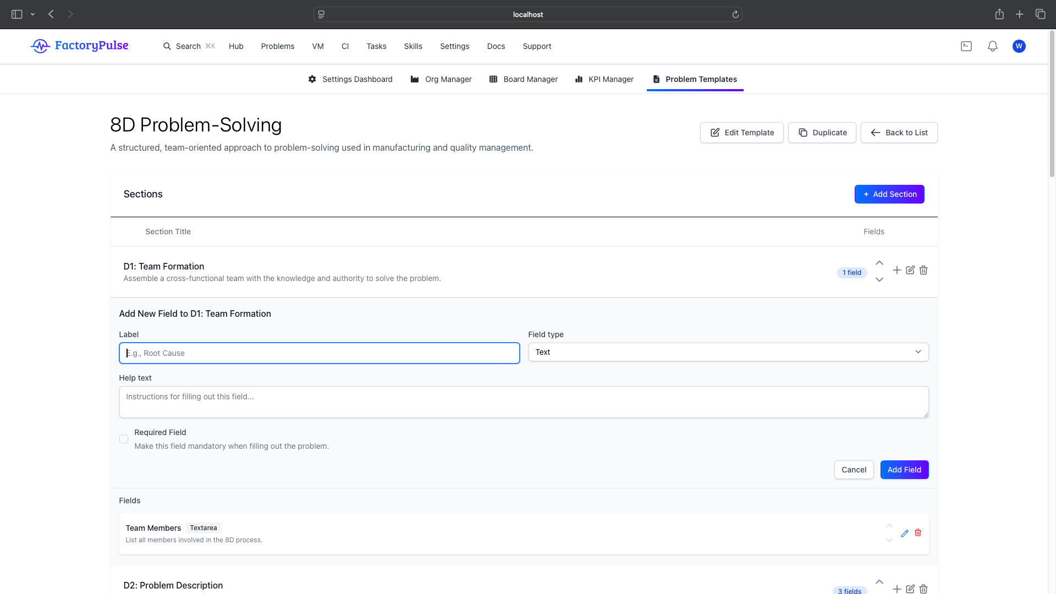
Task: Click the page vertical scrollbar
Action: click(x=1052, y=105)
